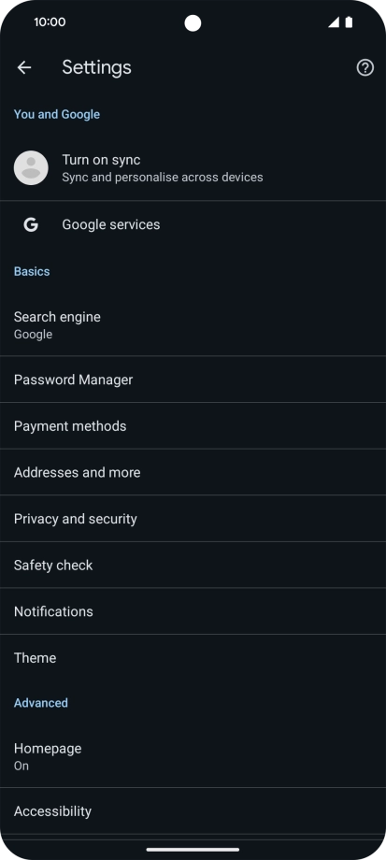Open Password Manager
The image size is (386, 860).
[x=193, y=380]
